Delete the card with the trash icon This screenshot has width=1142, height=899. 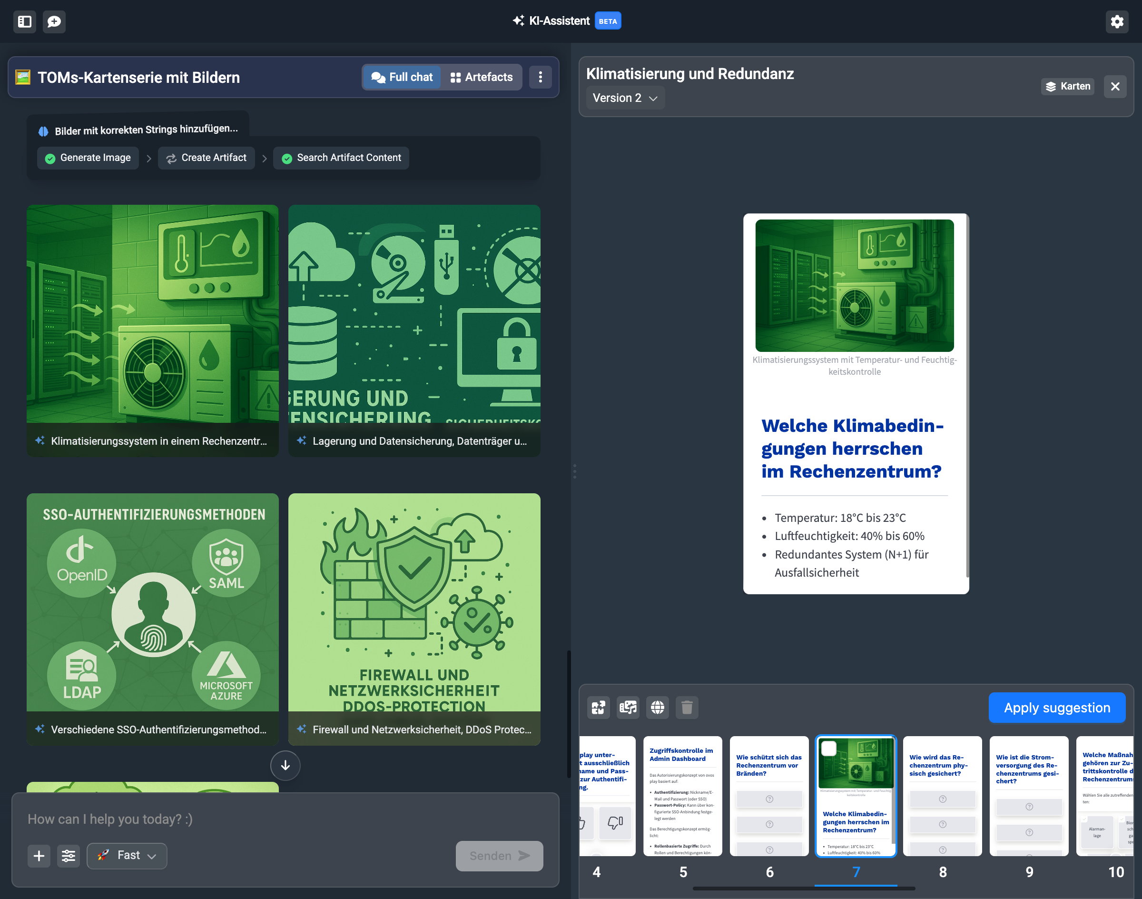point(687,708)
